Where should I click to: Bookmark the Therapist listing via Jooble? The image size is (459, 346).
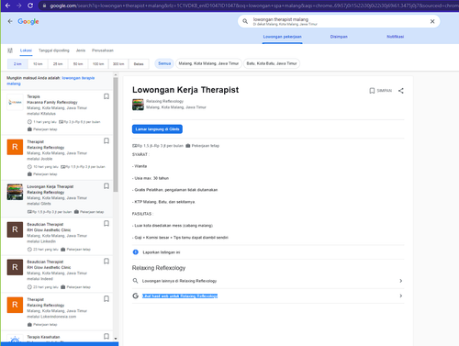pos(106,140)
